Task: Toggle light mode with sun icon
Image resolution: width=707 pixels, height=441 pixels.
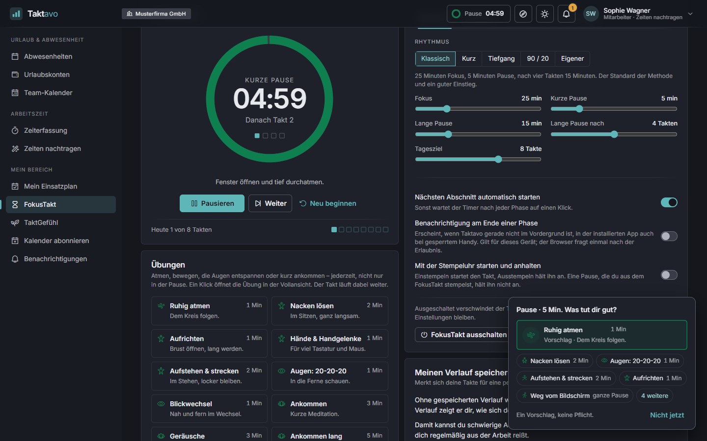Action: [544, 14]
